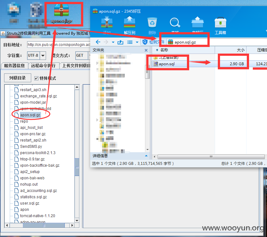Viewport: 267px width, 237px height.
Task: Open the 字符集 UTF-8 dropdown
Action: point(43,55)
